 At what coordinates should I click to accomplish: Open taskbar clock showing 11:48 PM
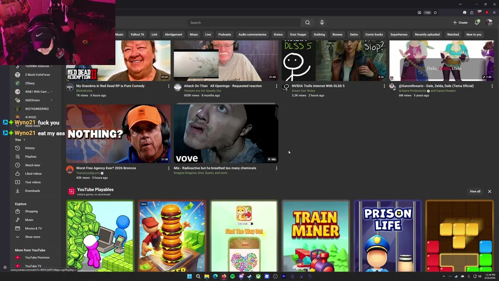[490, 276]
